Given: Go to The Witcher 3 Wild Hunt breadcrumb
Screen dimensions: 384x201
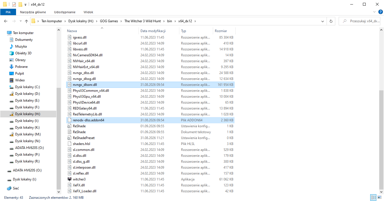Looking at the screenshot, I should pyautogui.click(x=143, y=21).
